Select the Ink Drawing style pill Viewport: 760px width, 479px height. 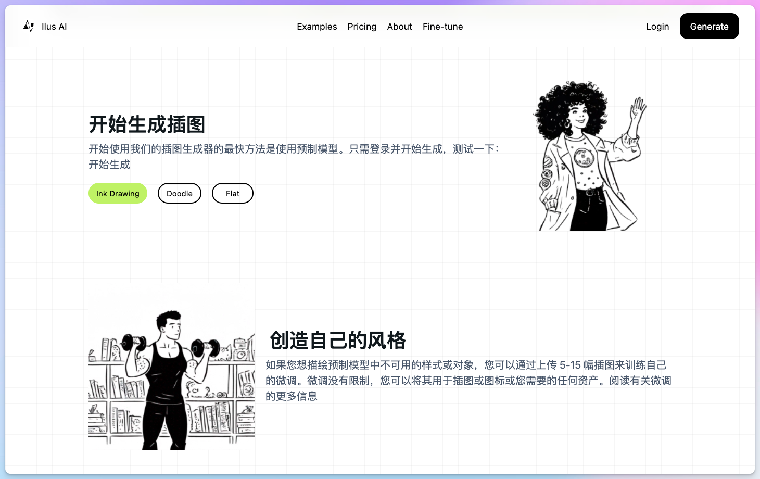[118, 193]
